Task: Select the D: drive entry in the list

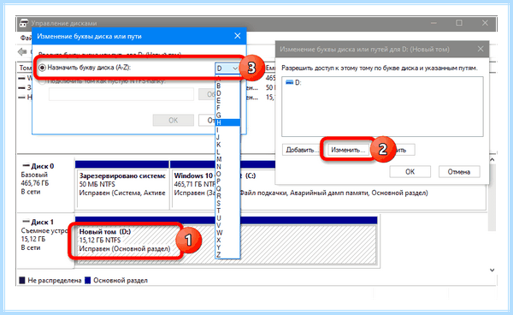Action: point(293,82)
